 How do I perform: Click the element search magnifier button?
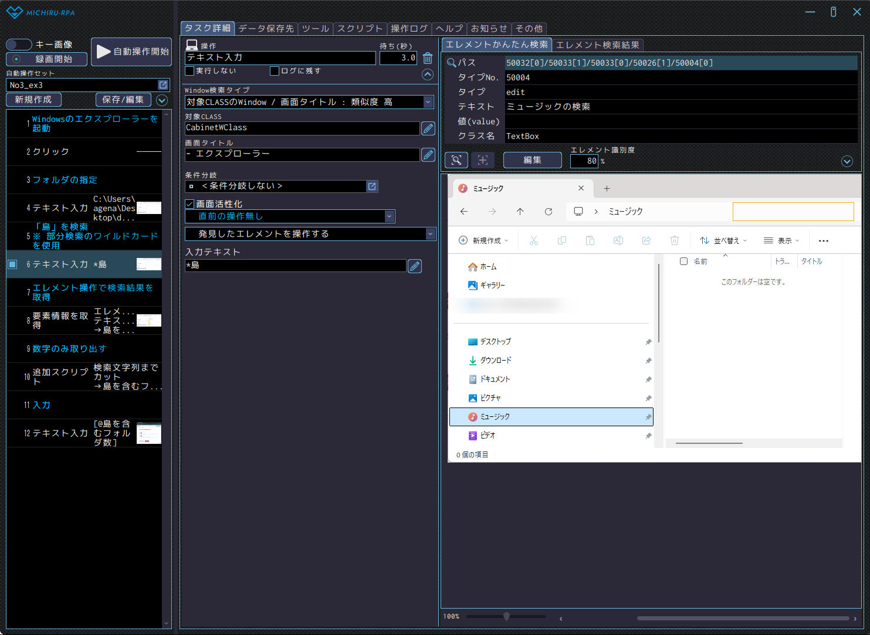point(456,160)
